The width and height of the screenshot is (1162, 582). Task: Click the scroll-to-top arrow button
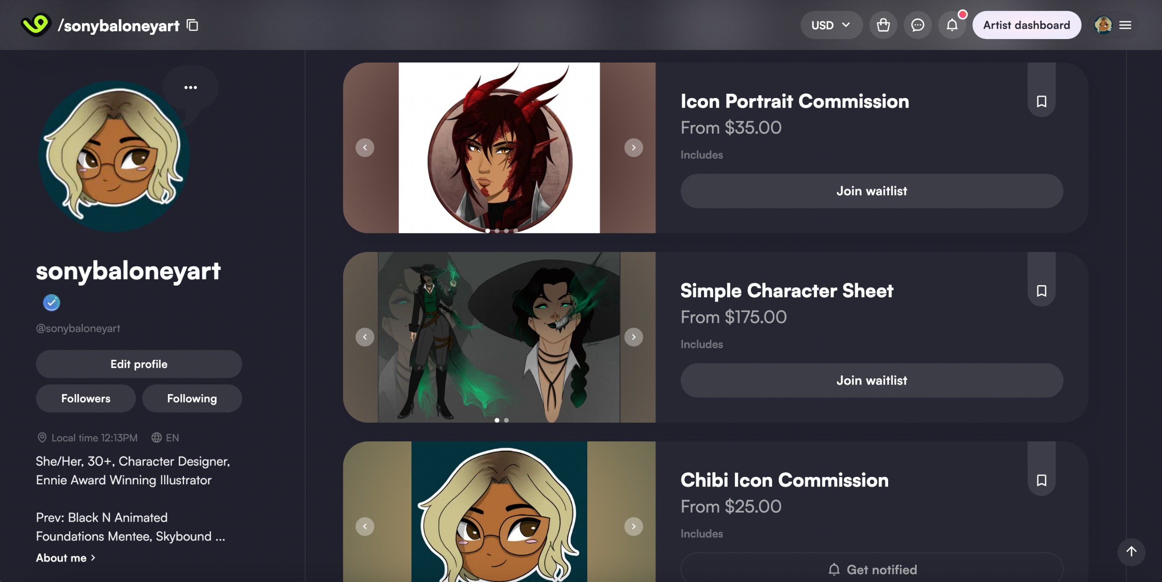(x=1131, y=551)
